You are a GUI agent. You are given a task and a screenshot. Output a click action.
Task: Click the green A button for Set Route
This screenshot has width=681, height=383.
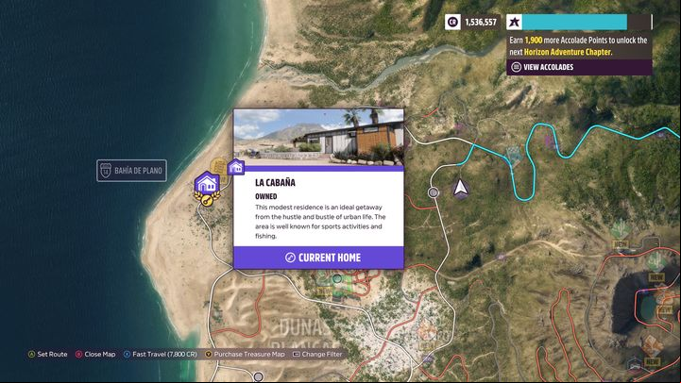click(31, 355)
